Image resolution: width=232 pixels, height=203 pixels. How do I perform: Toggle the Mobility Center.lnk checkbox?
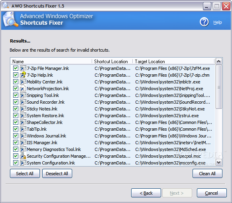16,82
